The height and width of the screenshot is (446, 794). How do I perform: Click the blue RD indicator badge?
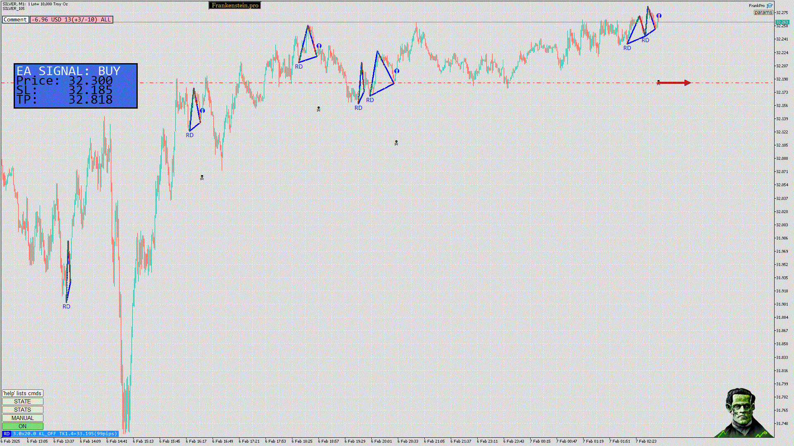[x=7, y=434]
